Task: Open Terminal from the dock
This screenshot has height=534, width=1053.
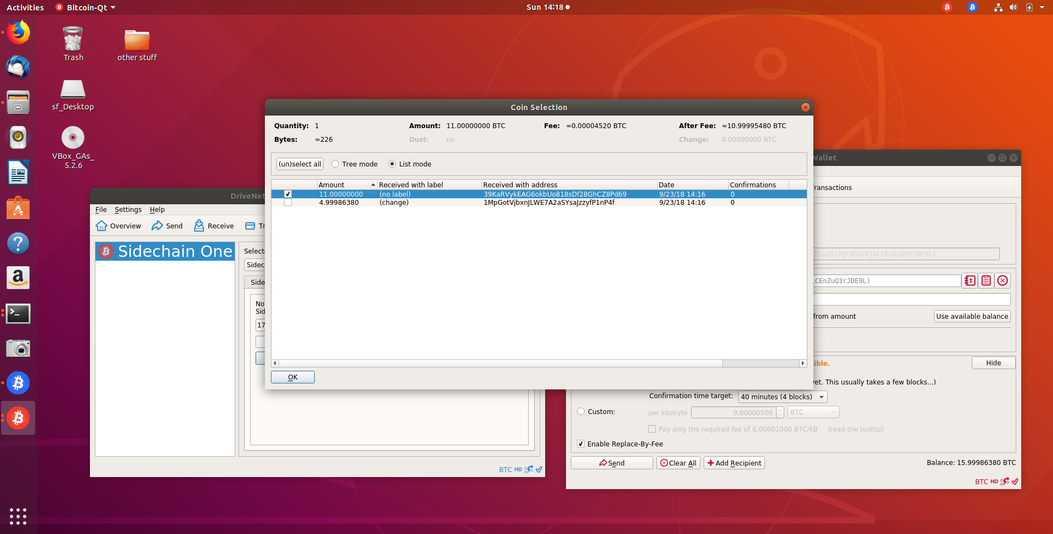Action: (x=18, y=313)
